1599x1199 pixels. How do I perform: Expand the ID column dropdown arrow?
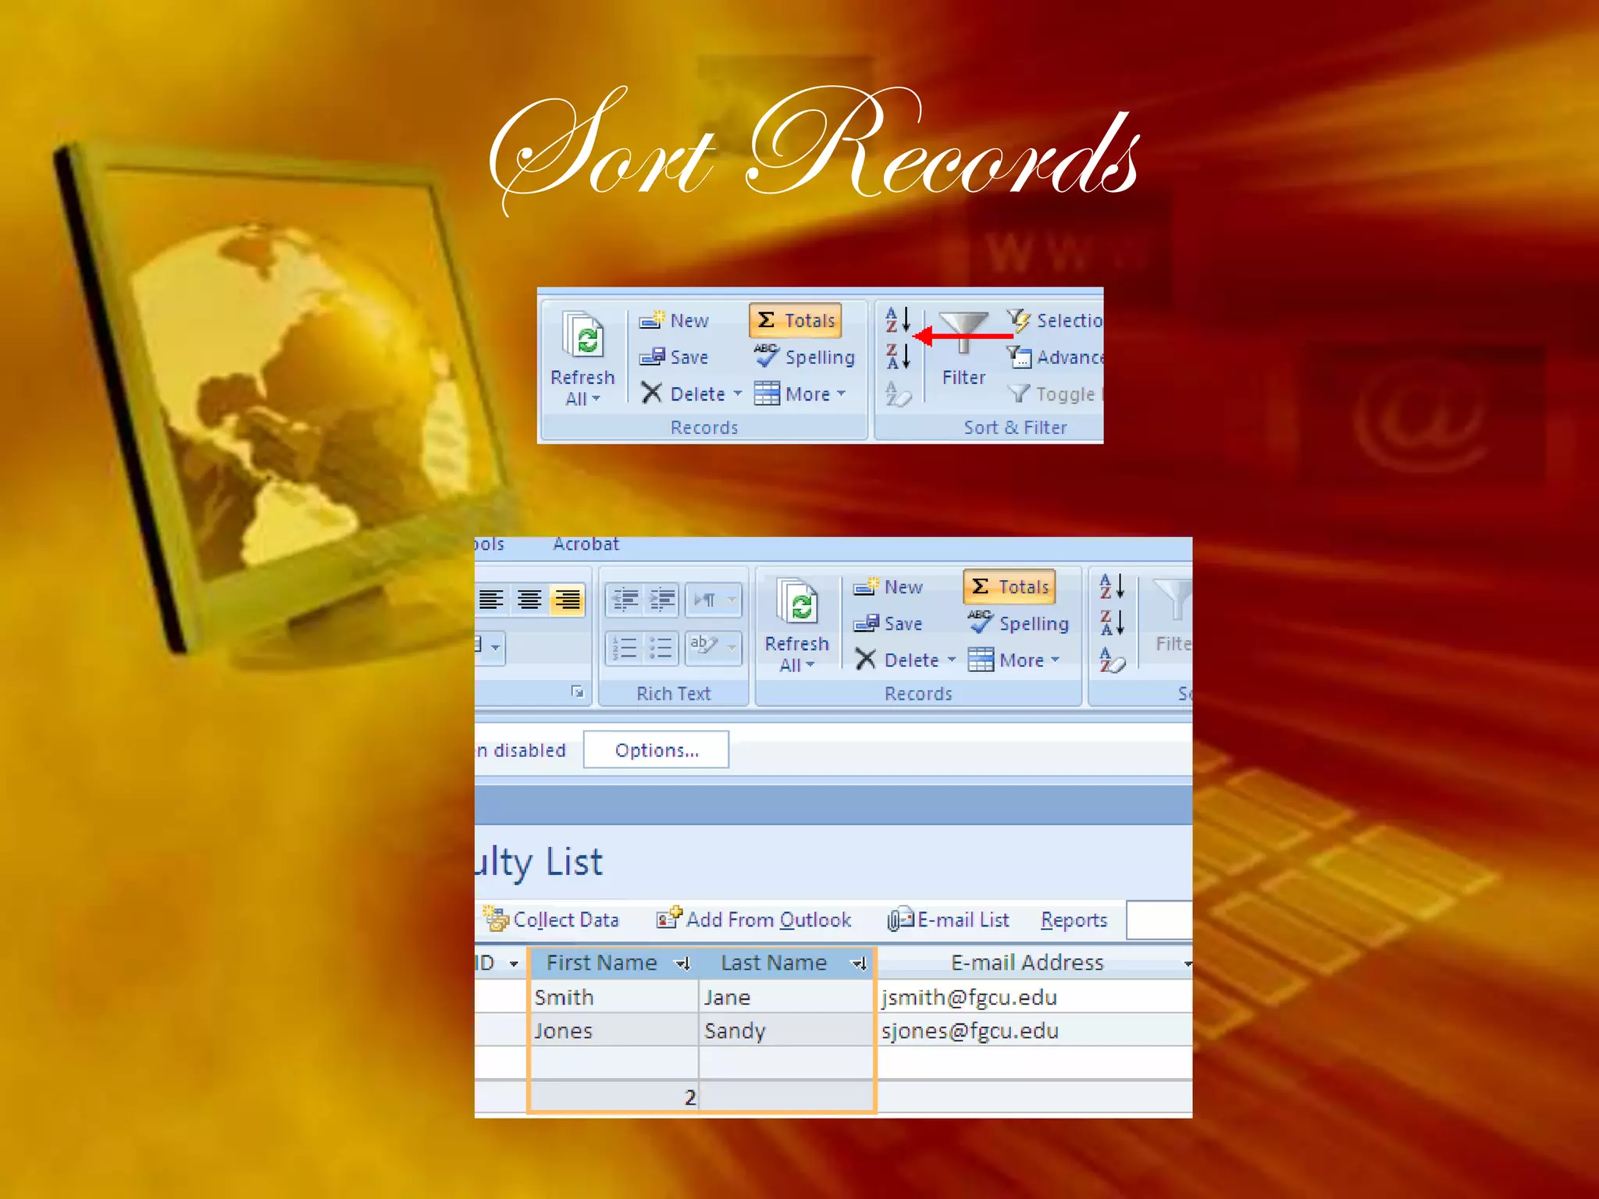[514, 964]
